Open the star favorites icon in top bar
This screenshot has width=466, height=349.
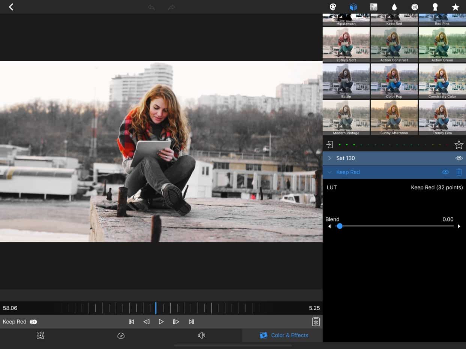[455, 7]
